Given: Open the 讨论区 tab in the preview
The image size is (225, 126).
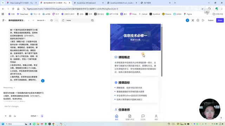Looking at the screenshot, I should pyautogui.click(x=143, y=118).
